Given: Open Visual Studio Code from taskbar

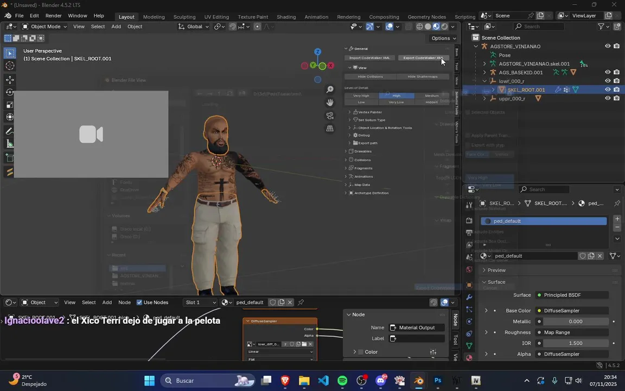Looking at the screenshot, I should [x=323, y=381].
